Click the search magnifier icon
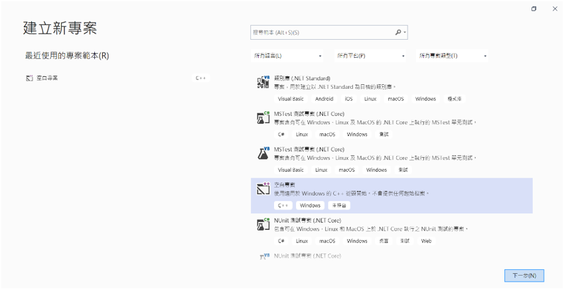 [398, 32]
